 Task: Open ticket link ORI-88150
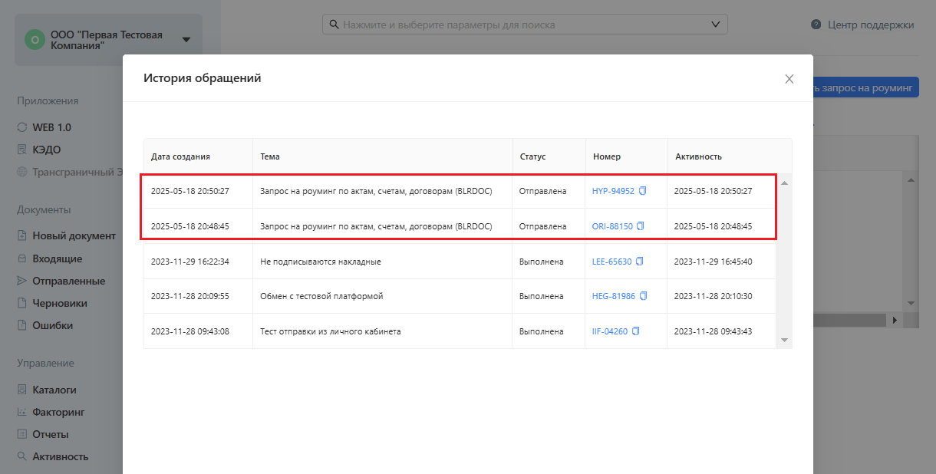tap(612, 226)
